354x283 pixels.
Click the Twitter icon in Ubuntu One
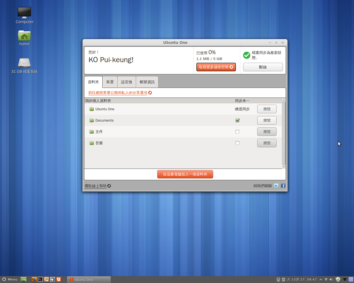276,186
